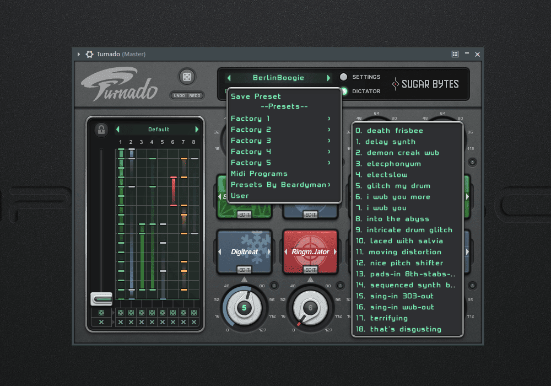Clear column 1 with its X icon
The height and width of the screenshot is (386, 551).
[121, 322]
